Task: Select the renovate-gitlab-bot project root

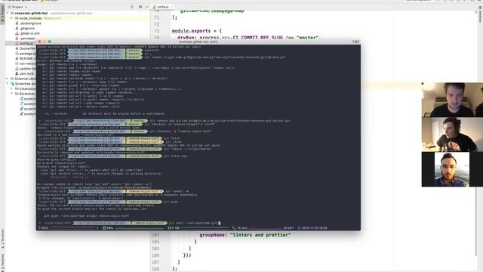Action: [32, 14]
